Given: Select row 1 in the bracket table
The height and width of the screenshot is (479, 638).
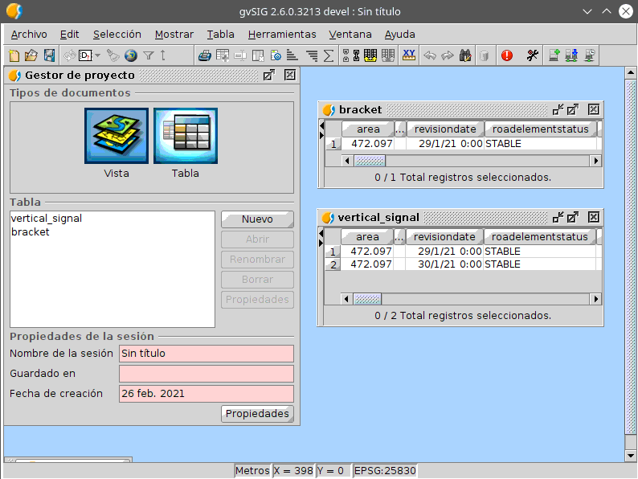Looking at the screenshot, I should click(333, 144).
